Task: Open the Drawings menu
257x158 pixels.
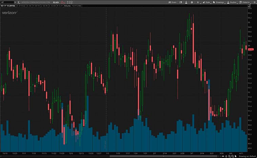Action: 219,2
